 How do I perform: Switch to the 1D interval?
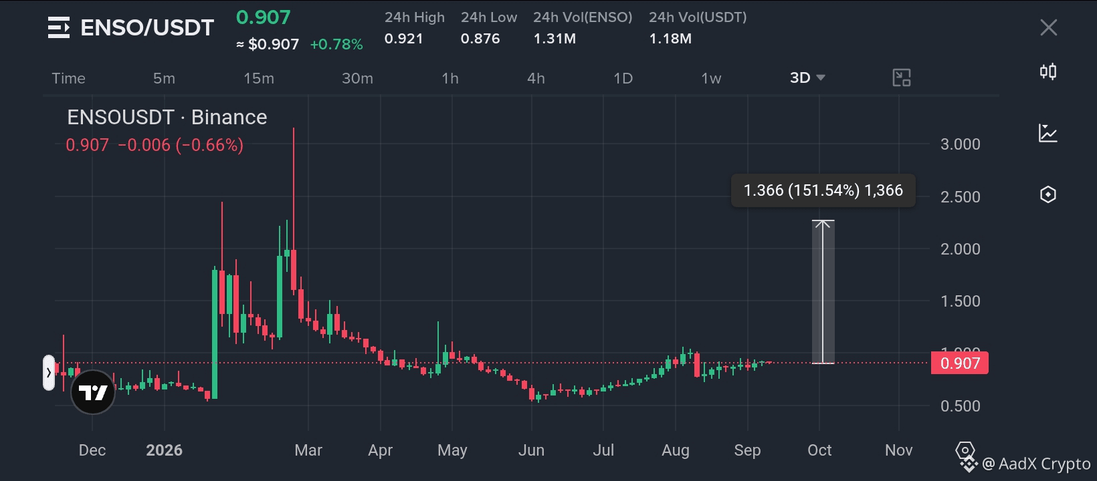click(623, 78)
